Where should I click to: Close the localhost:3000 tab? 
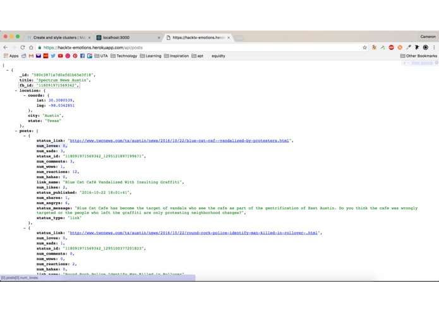159,37
